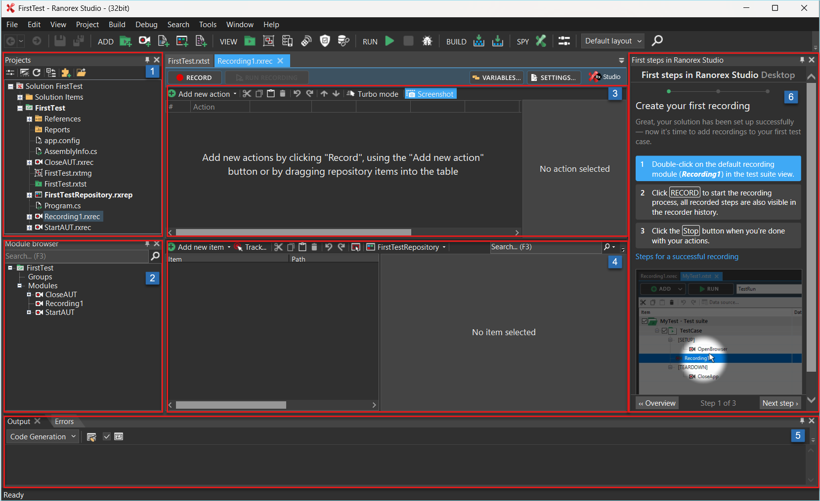Click the redo icon in repository toolbar
Screen dimensions: 820x501
tap(341, 247)
